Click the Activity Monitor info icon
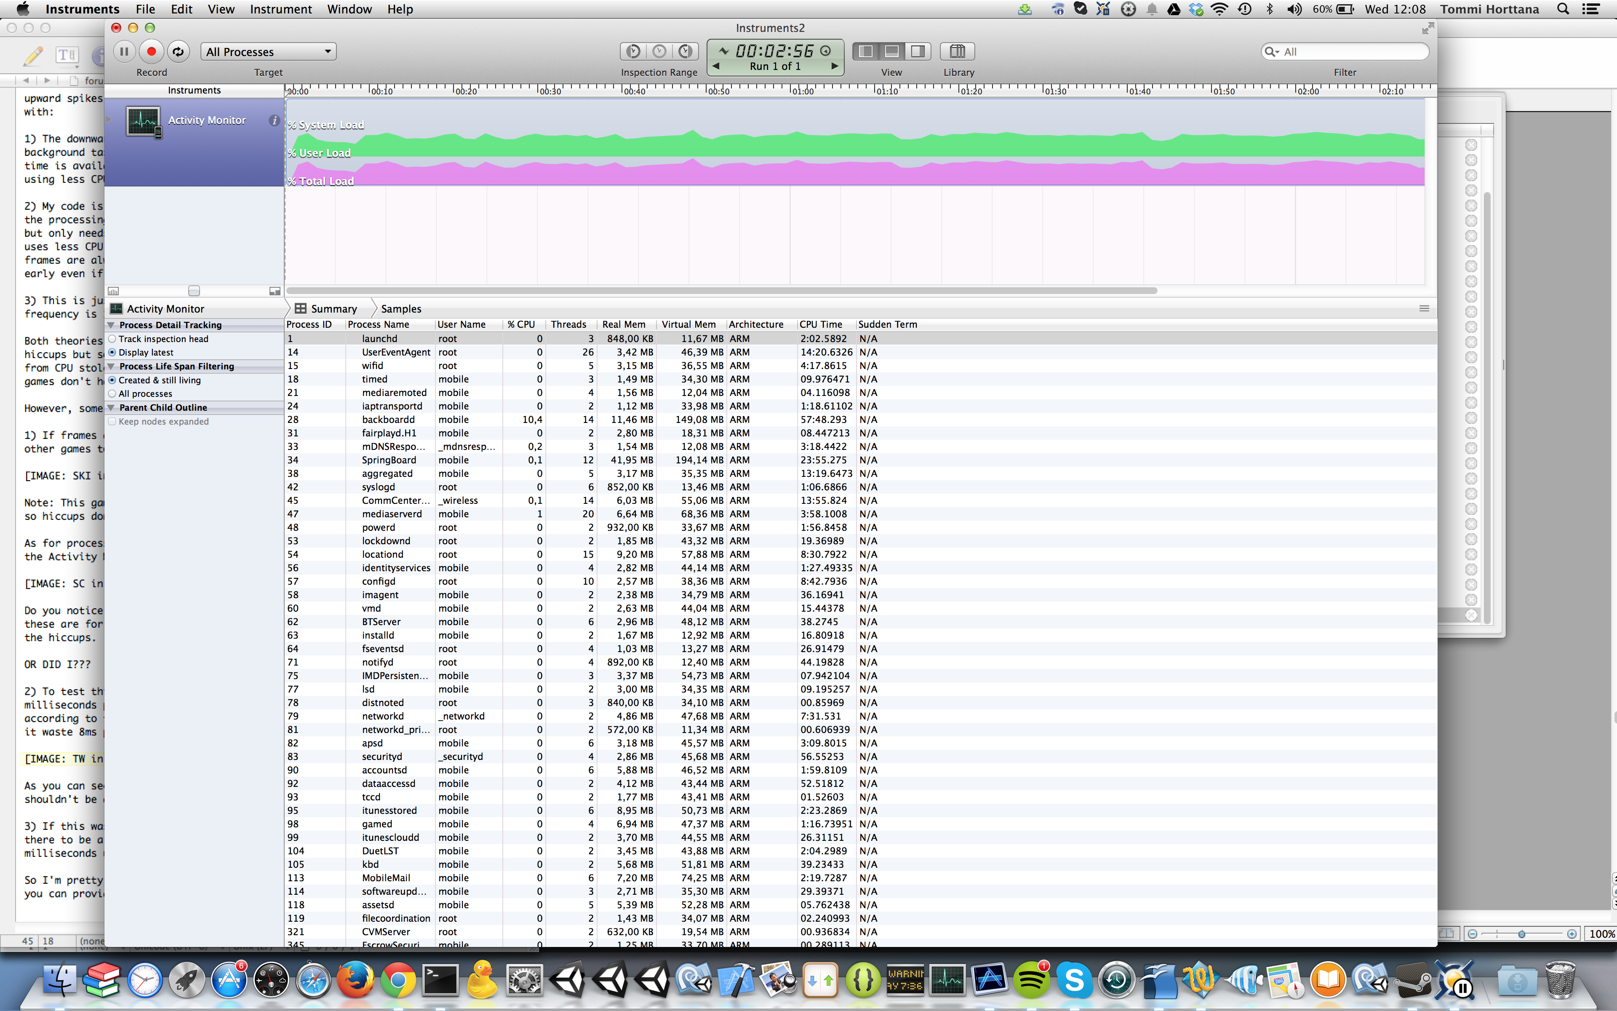The height and width of the screenshot is (1011, 1617). click(274, 120)
